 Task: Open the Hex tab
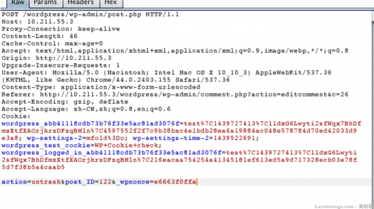[112, 3]
